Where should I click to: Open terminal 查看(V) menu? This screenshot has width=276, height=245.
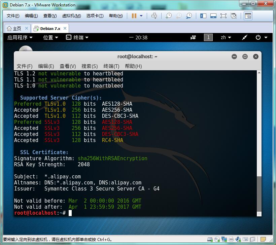click(68, 66)
